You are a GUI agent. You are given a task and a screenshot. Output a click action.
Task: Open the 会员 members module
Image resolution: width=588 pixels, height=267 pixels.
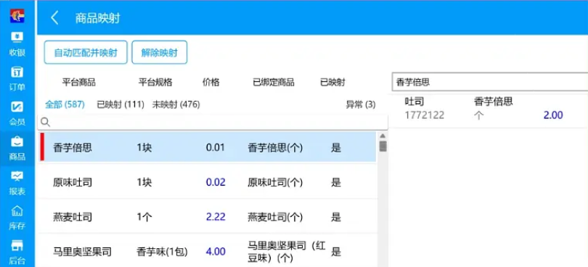pos(17,113)
